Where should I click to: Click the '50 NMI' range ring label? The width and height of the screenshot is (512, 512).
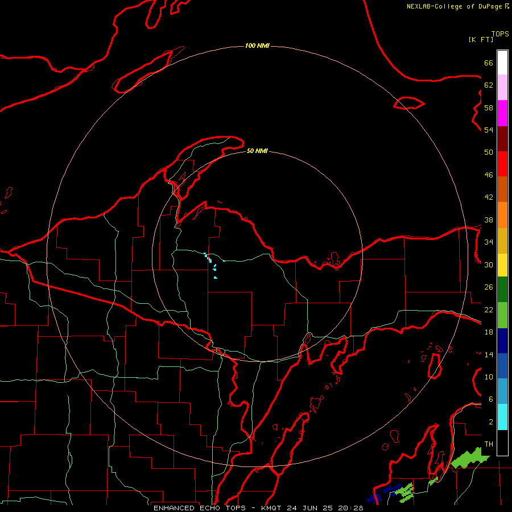click(257, 151)
